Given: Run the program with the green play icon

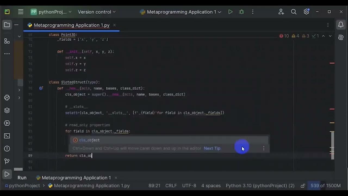Looking at the screenshot, I should tap(230, 12).
